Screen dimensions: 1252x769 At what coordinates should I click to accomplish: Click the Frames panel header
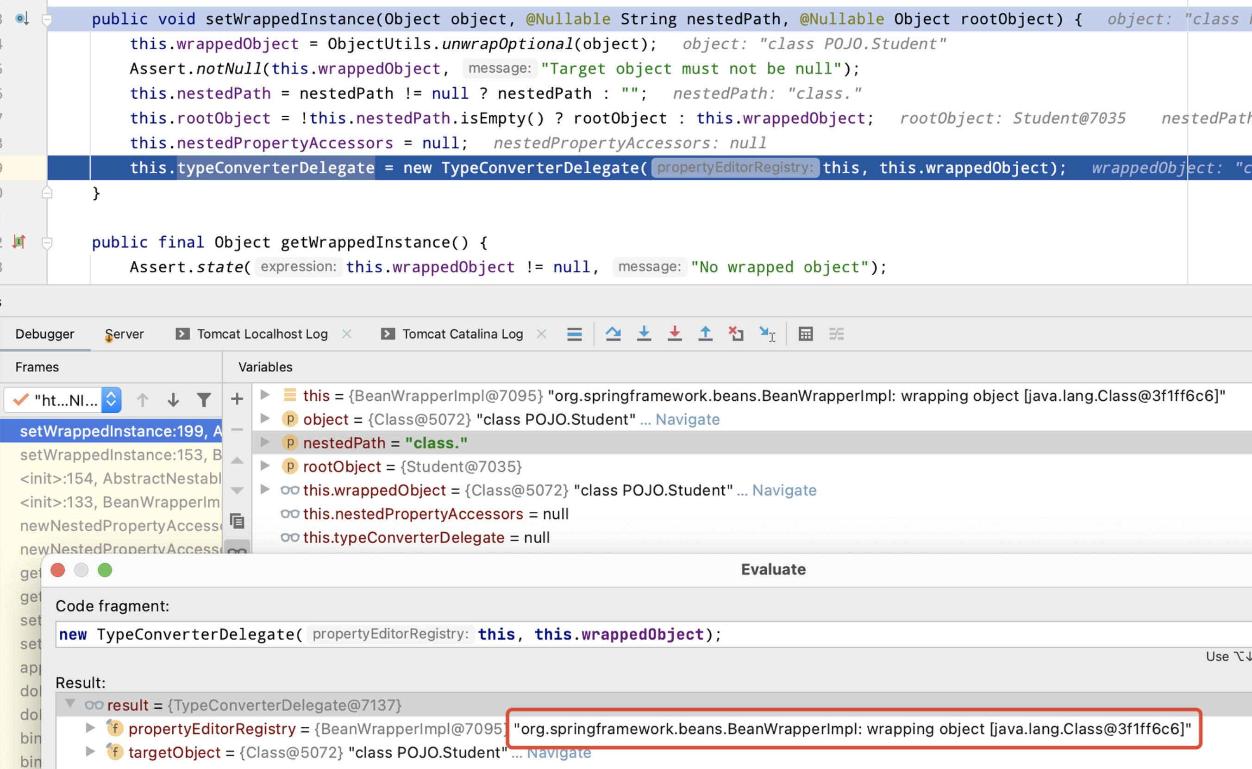pos(37,367)
